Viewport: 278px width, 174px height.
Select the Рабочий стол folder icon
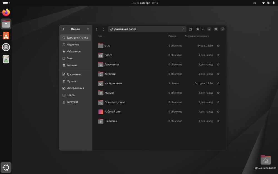(x=101, y=112)
